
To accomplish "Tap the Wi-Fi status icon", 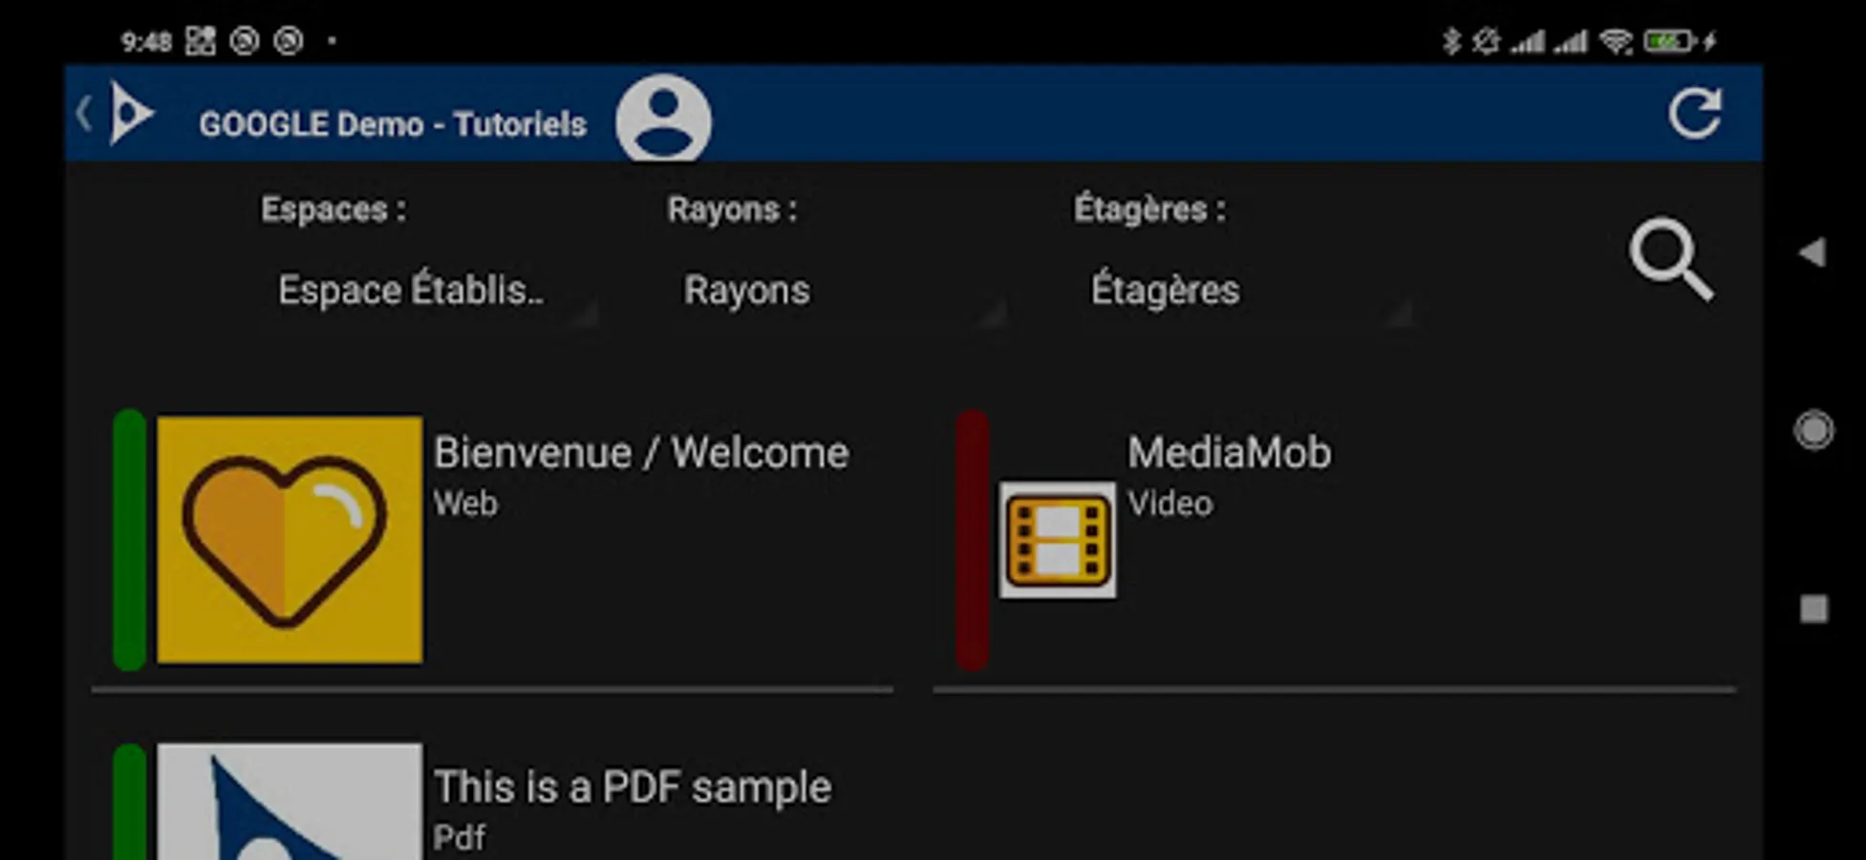I will point(1617,41).
